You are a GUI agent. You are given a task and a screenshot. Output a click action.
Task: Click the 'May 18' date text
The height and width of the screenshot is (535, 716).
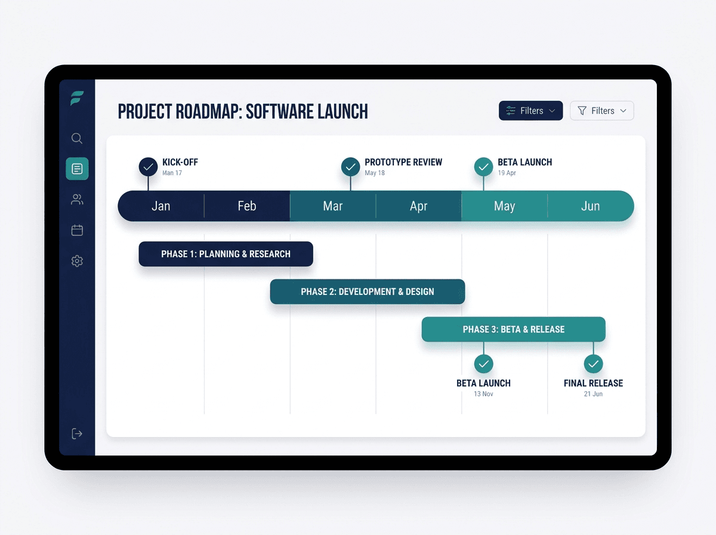[375, 173]
